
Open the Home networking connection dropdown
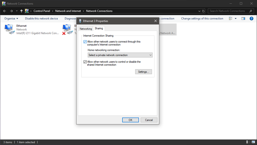click(x=120, y=55)
